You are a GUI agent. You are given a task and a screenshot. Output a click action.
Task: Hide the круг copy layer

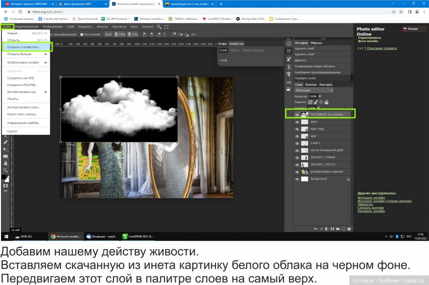point(297,129)
